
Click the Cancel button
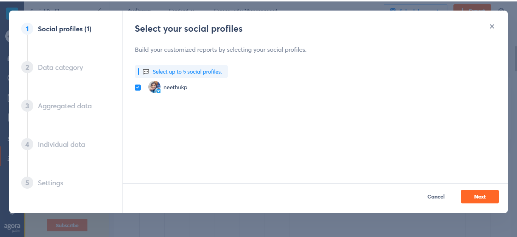(436, 197)
